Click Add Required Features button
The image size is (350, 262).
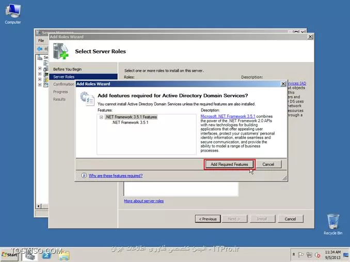click(x=229, y=165)
